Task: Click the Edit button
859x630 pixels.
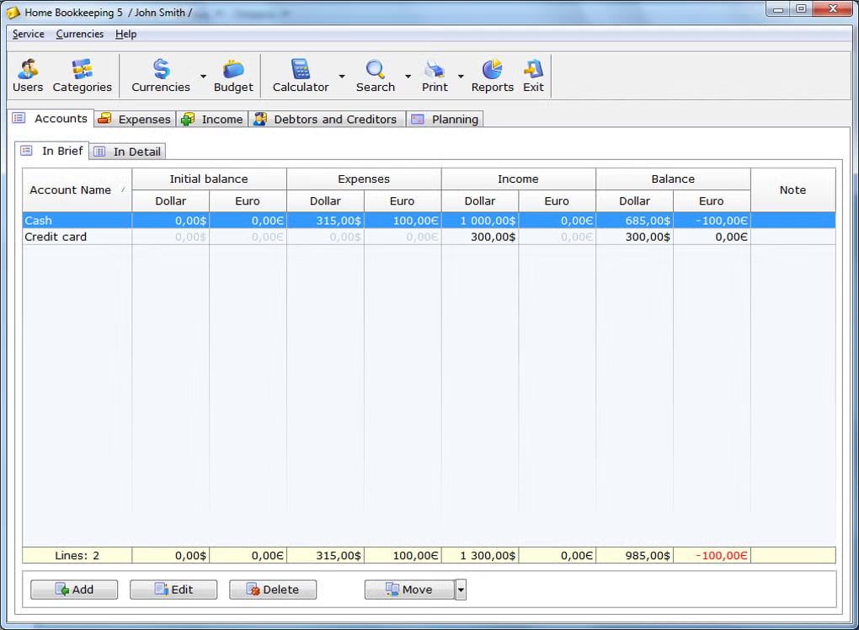Action: pos(173,590)
